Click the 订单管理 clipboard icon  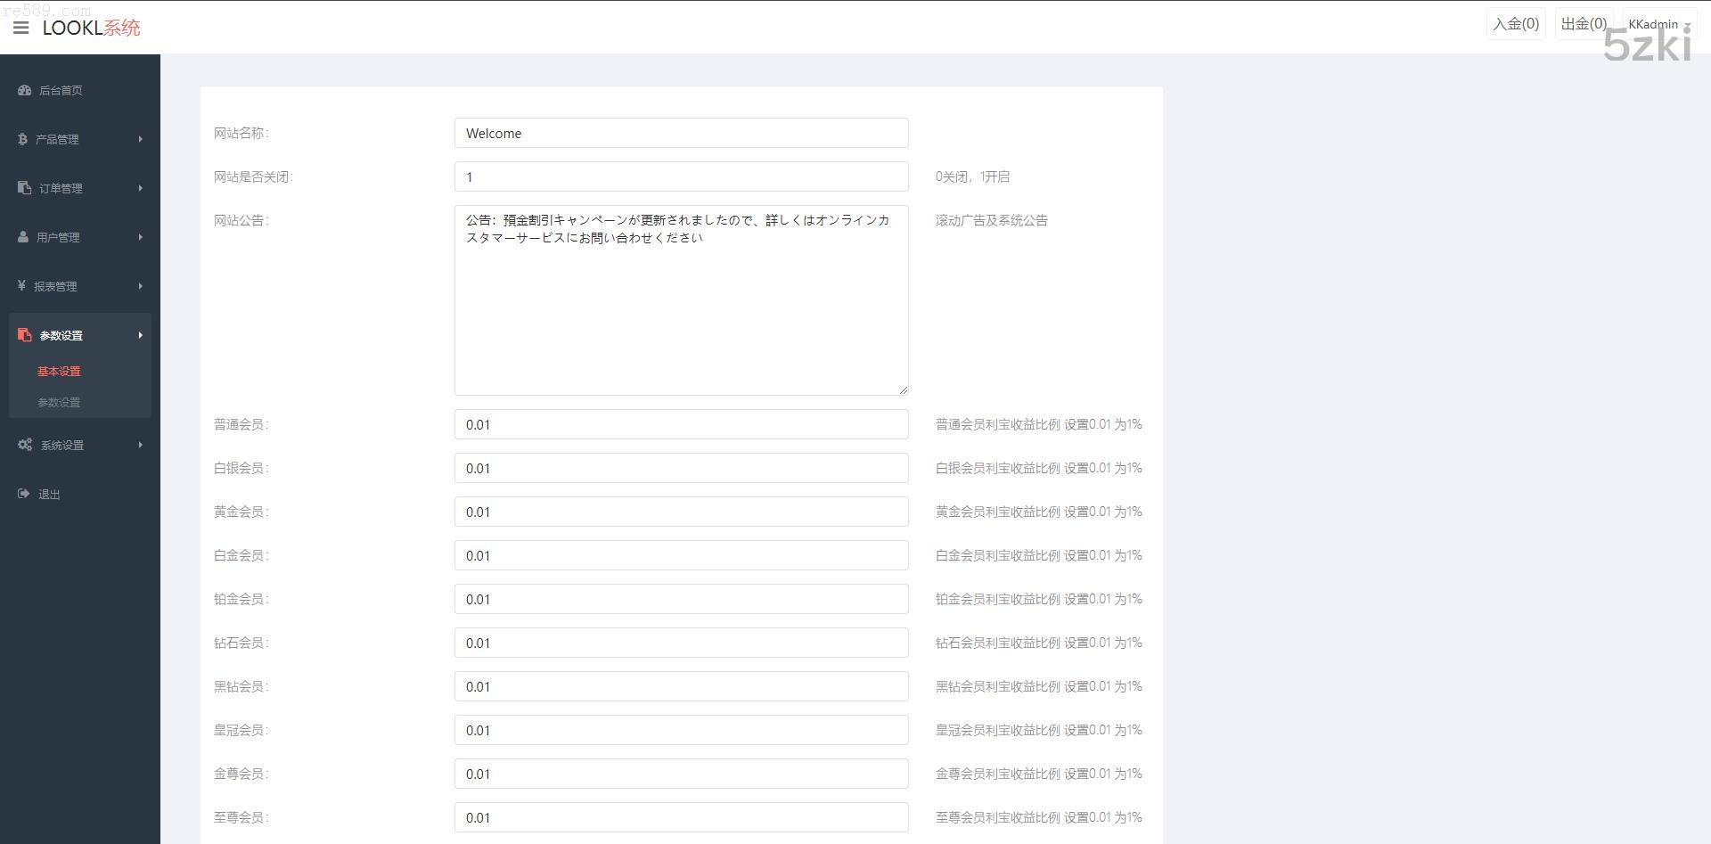[x=24, y=188]
